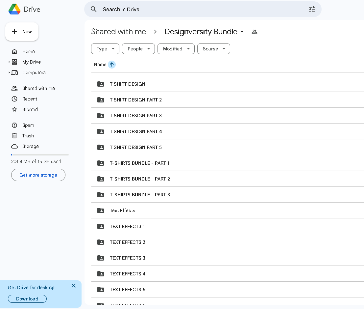Open the Trash section

[28, 136]
